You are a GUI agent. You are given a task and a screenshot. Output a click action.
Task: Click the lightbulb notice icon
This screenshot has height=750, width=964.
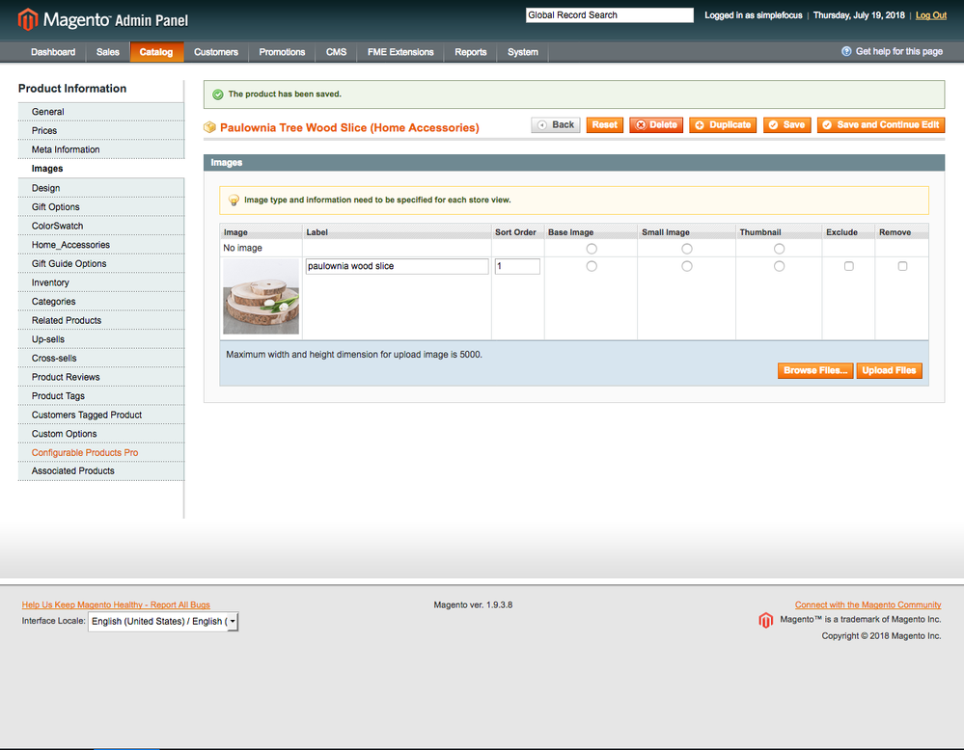[x=233, y=201]
